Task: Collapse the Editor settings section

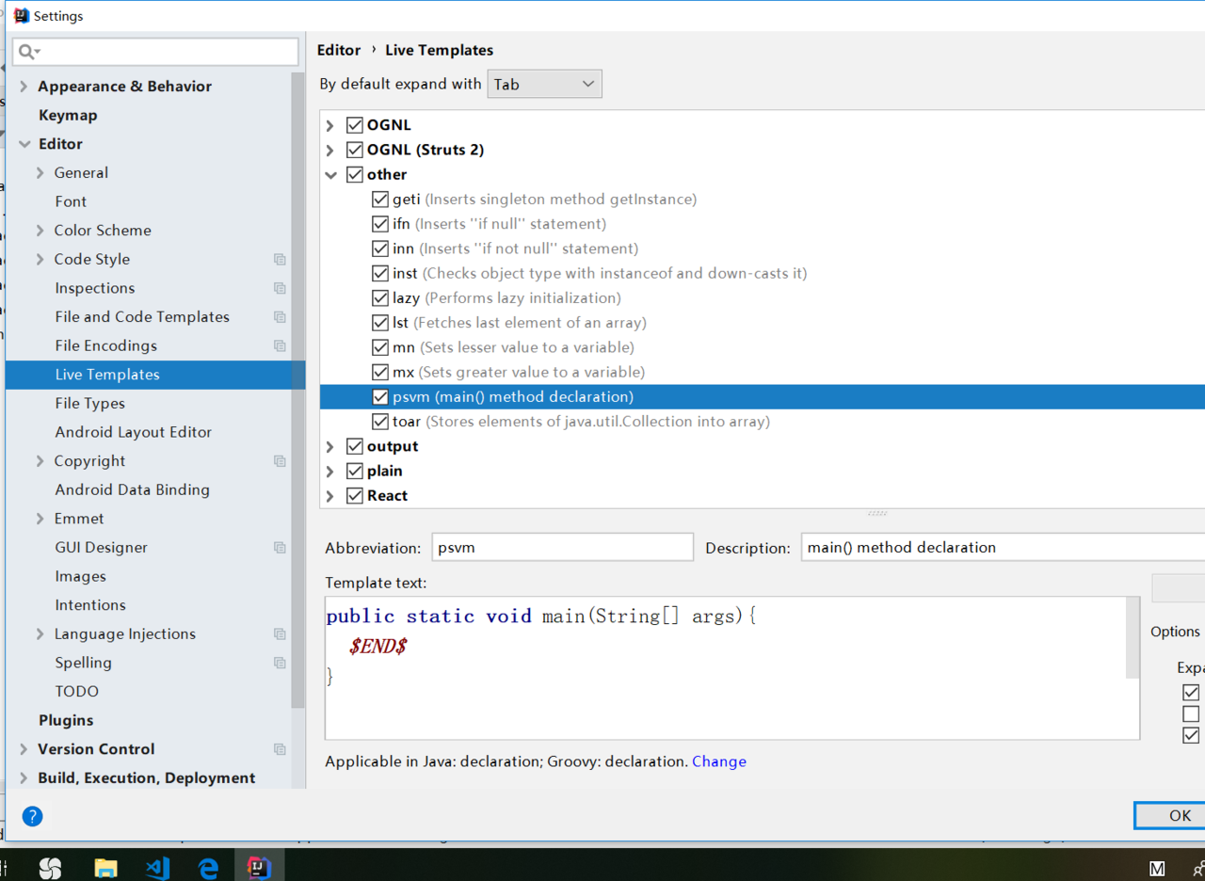Action: (24, 144)
